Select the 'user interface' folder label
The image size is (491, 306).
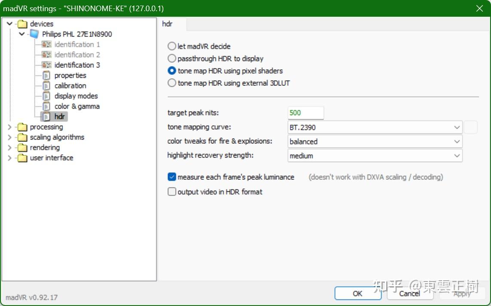tap(52, 158)
